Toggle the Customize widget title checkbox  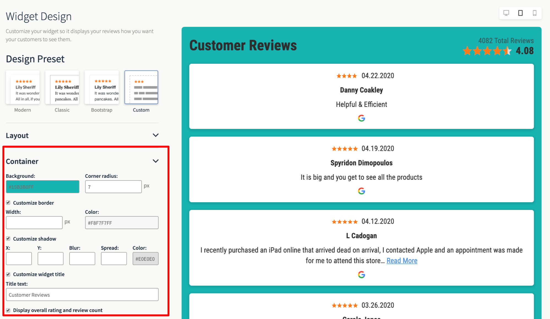(x=8, y=274)
